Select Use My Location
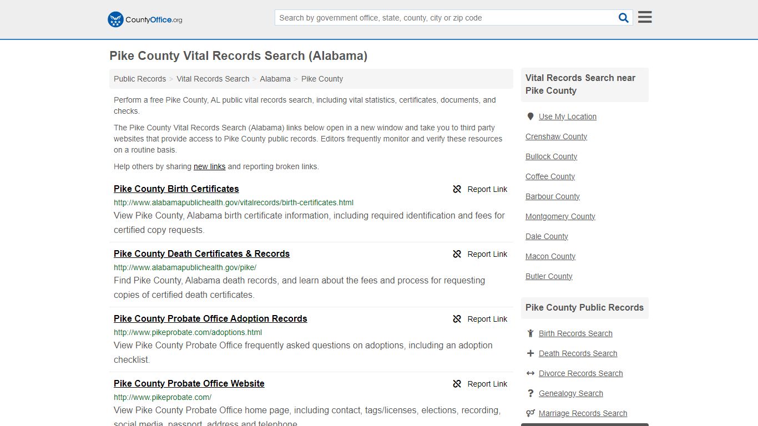Screen dimensions: 758x426 [x=568, y=116]
